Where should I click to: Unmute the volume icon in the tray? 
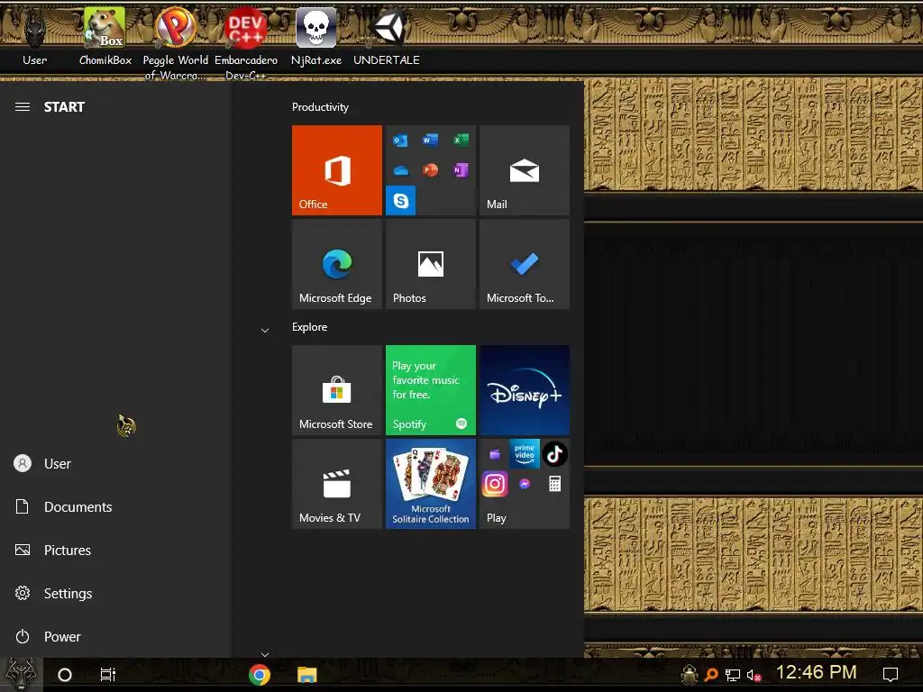click(x=754, y=675)
